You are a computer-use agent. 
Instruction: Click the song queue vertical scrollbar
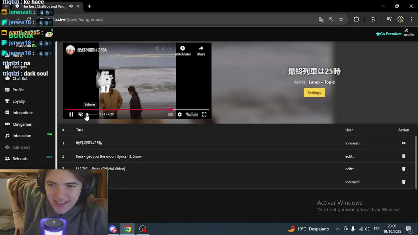click(x=416, y=162)
